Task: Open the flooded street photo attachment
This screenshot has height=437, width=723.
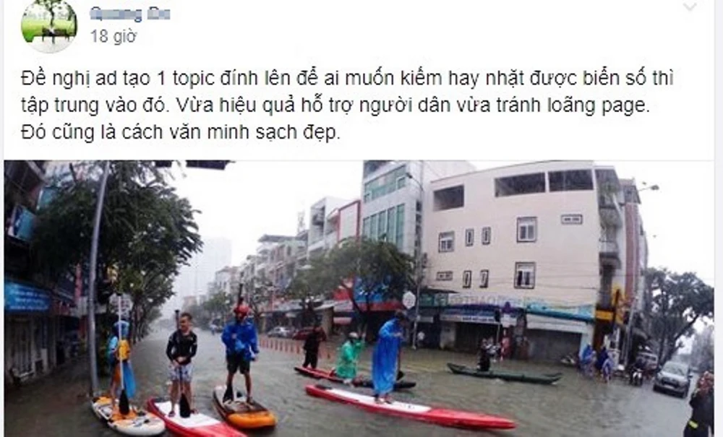Action: (x=359, y=298)
